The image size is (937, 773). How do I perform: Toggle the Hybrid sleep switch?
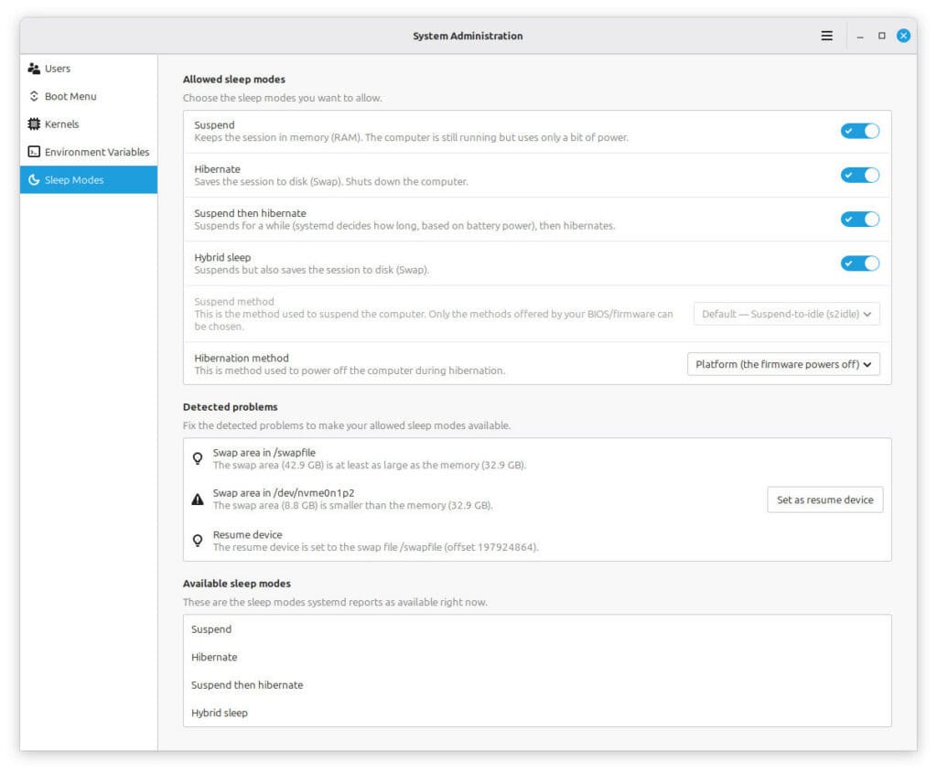[x=860, y=263]
